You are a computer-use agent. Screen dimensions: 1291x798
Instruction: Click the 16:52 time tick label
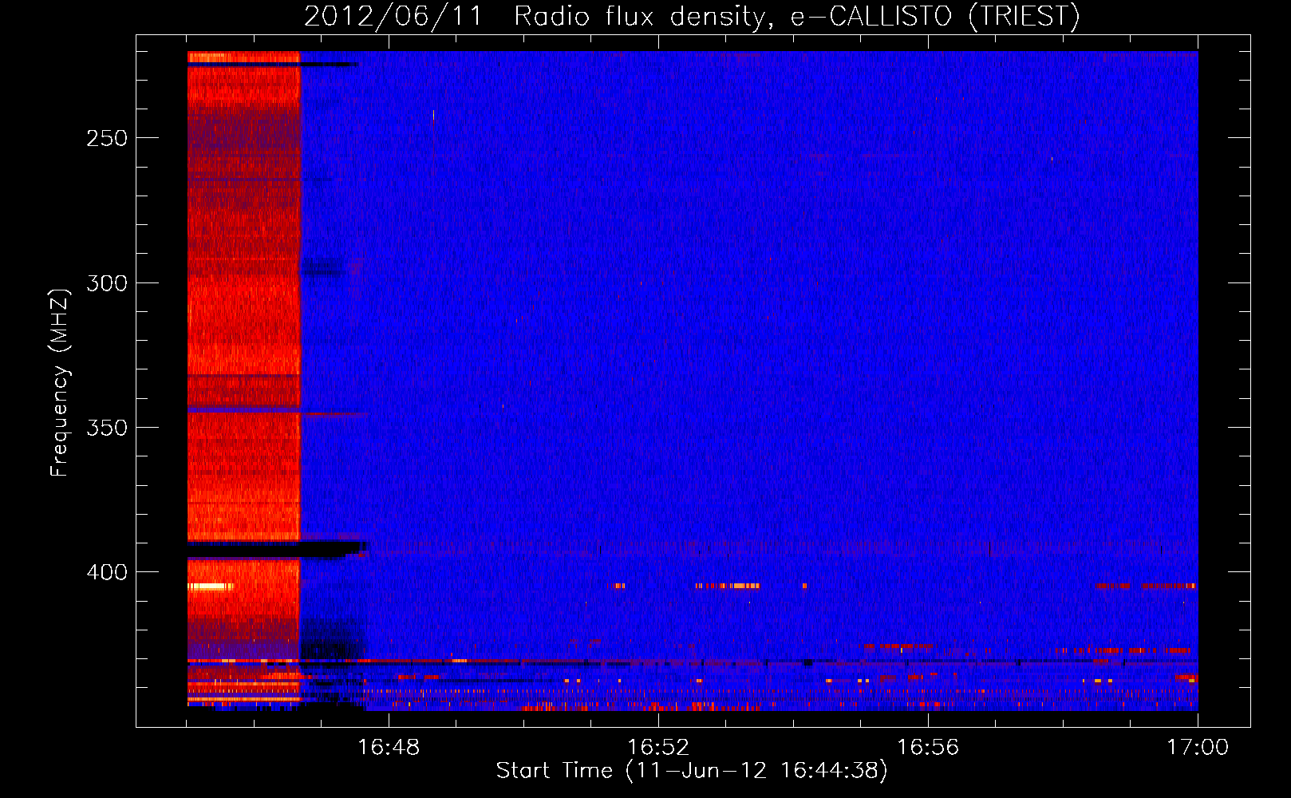click(x=658, y=747)
